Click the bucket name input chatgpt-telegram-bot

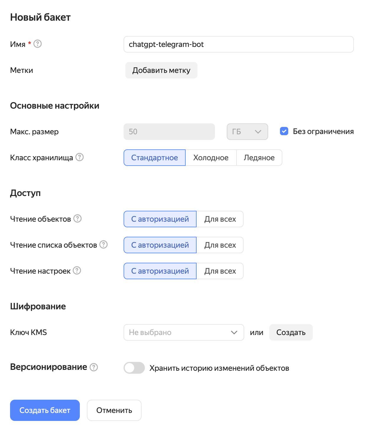point(239,44)
